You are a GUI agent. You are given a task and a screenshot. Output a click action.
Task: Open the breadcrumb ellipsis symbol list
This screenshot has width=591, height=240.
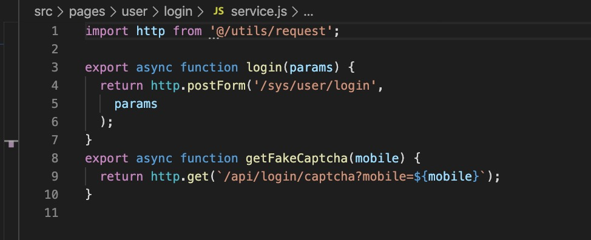click(308, 13)
